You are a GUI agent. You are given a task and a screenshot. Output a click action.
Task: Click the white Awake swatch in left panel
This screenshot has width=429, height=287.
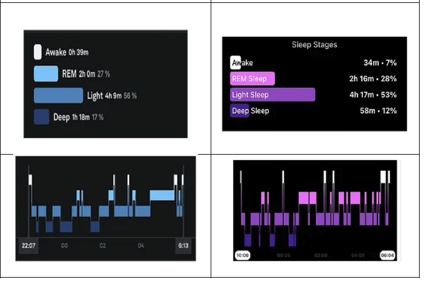38,52
